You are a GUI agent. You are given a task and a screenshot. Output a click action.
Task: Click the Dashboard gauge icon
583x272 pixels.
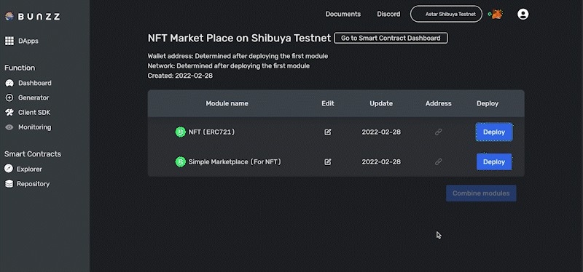(x=9, y=83)
